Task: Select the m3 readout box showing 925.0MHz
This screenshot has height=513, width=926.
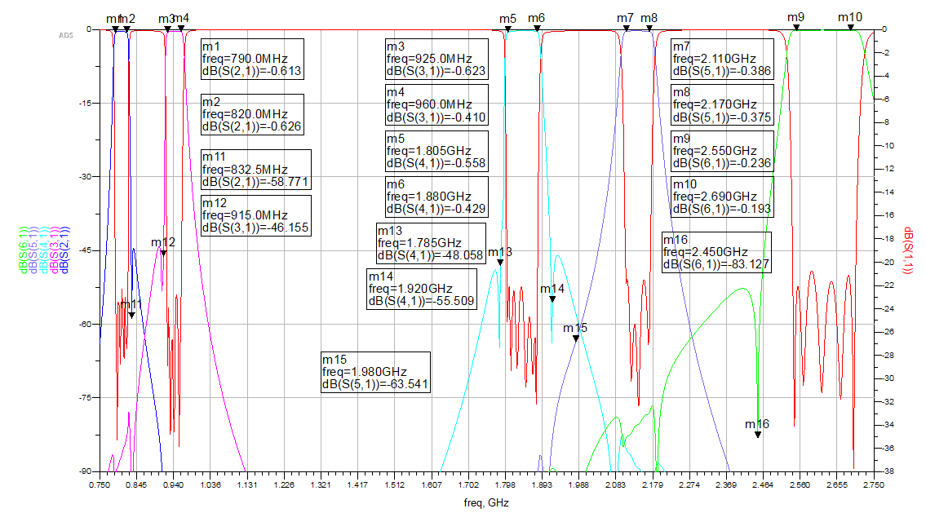Action: coord(437,59)
